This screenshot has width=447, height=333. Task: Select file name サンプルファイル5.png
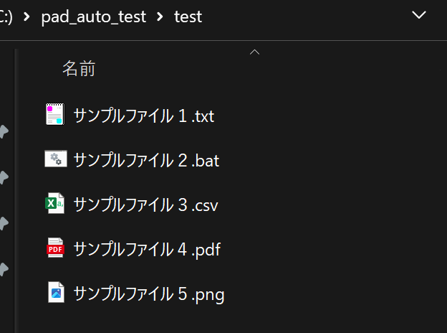(149, 294)
